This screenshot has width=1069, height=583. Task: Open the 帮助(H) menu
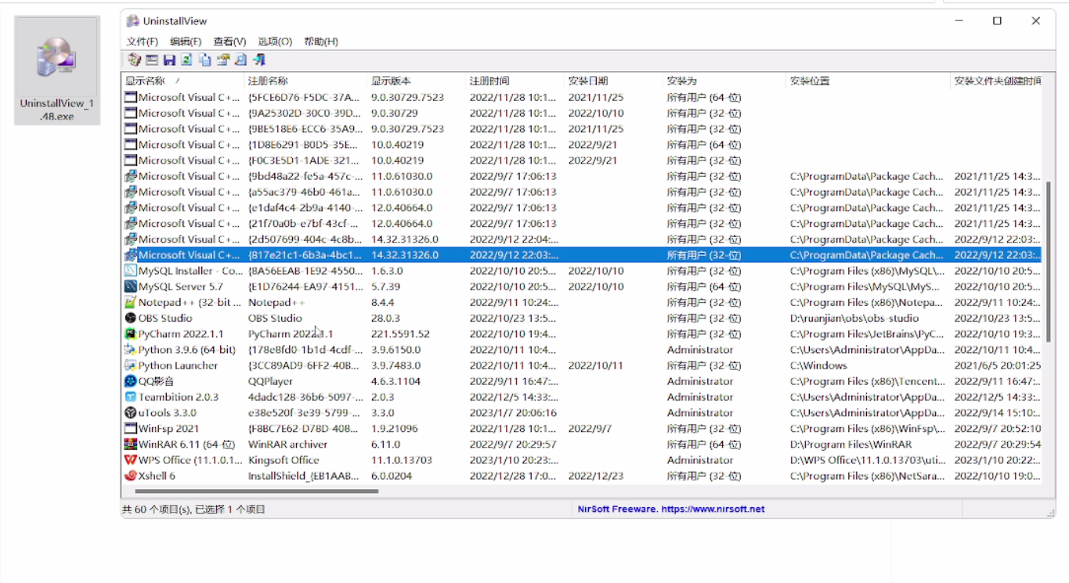(x=320, y=41)
